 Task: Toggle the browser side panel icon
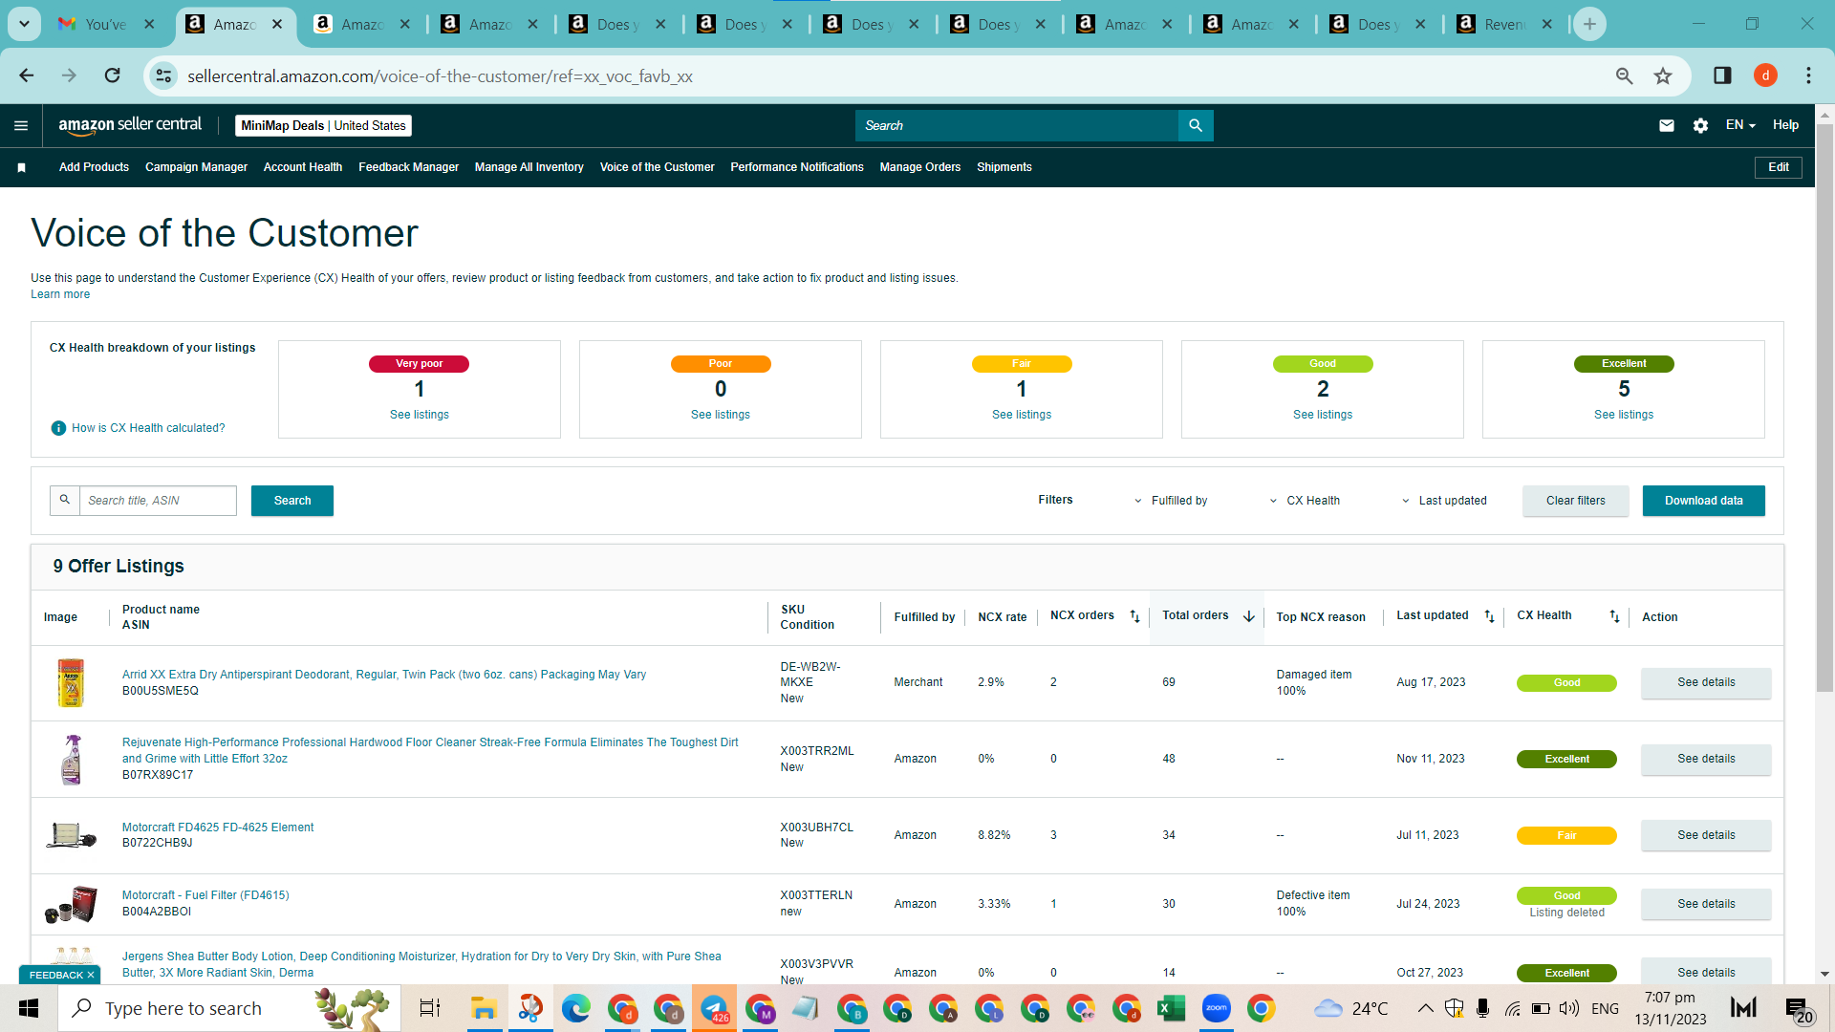click(x=1722, y=75)
